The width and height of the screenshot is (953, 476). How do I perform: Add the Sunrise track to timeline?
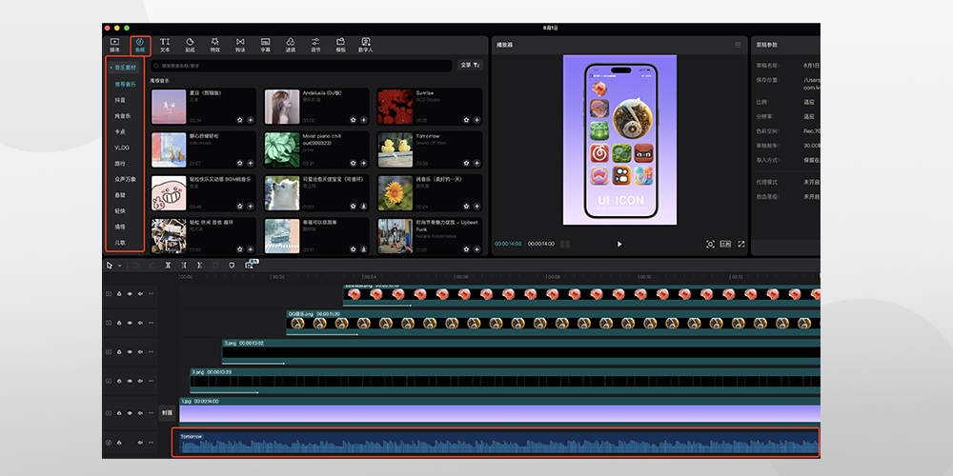[476, 120]
